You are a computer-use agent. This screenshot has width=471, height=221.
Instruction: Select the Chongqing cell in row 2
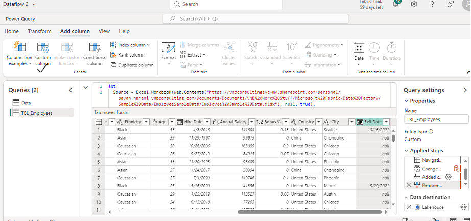(x=339, y=138)
